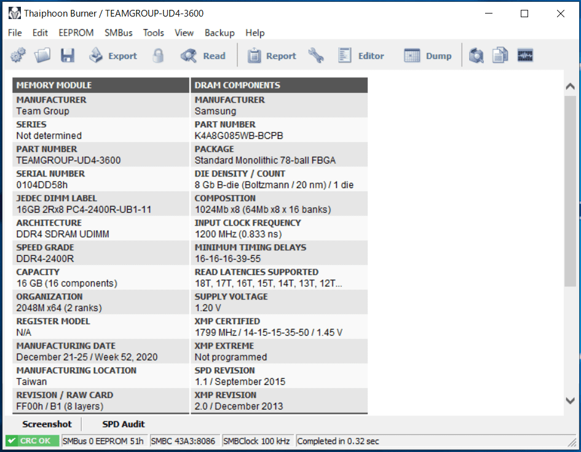Click the Read label in toolbar
Viewport: 581px width, 452px height.
[214, 56]
